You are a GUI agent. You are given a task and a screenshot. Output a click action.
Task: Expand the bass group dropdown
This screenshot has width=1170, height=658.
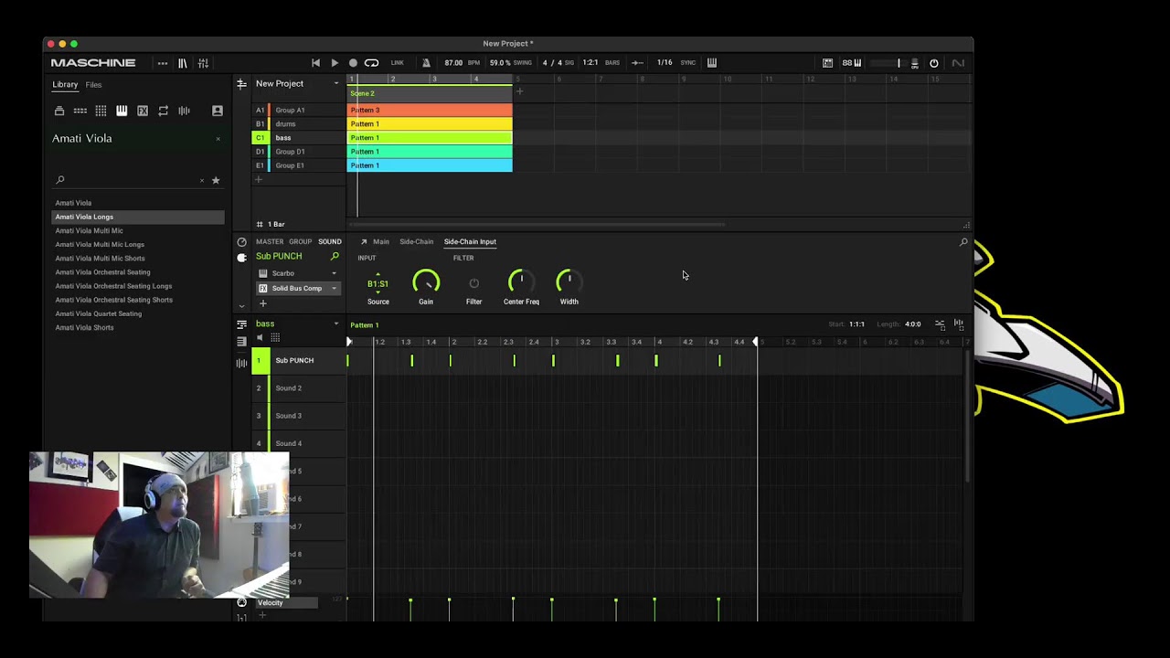click(x=336, y=324)
